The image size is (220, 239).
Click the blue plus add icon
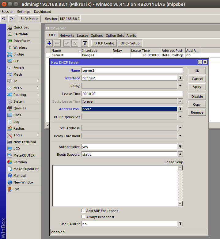point(50,43)
